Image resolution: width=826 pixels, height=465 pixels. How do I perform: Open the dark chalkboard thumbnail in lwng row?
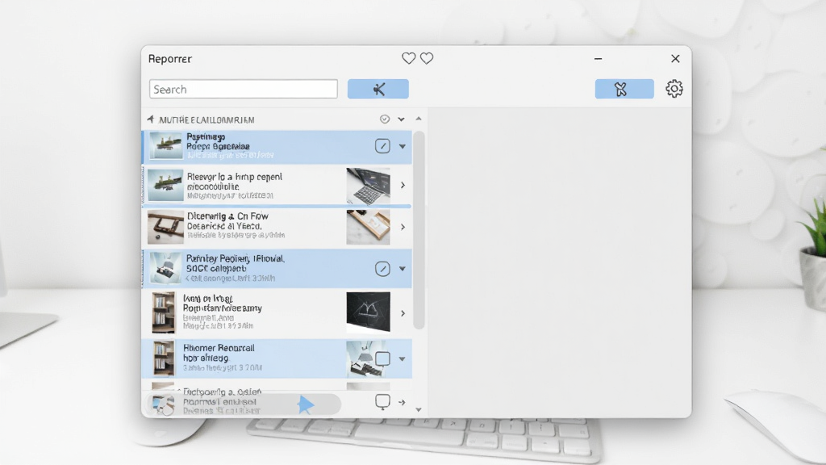point(368,312)
